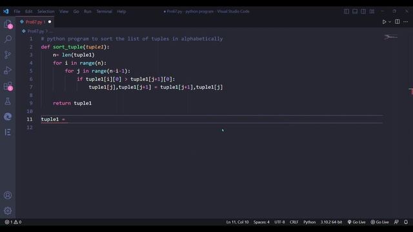Toggle the secondary side bar layout icon

pos(363,12)
